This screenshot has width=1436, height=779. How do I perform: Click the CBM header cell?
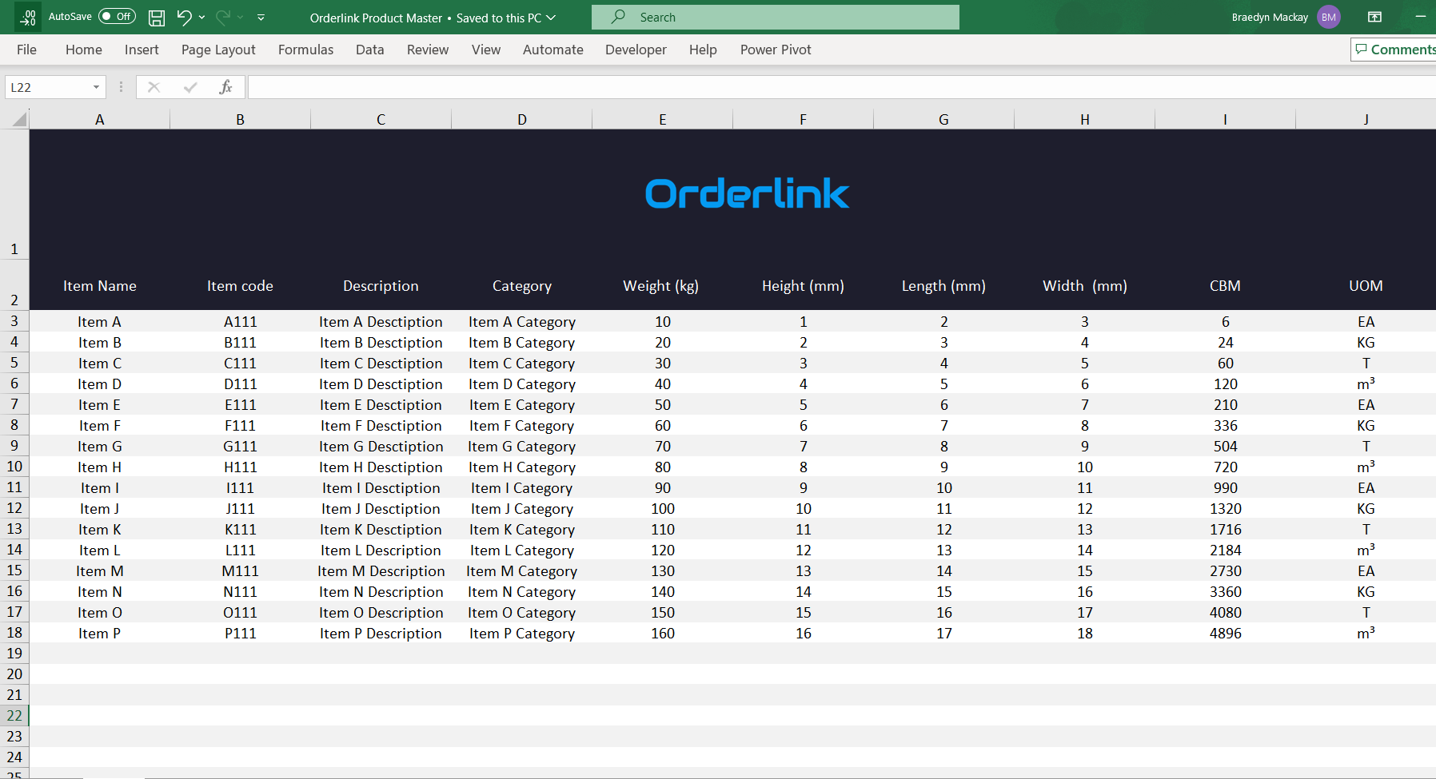1226,286
